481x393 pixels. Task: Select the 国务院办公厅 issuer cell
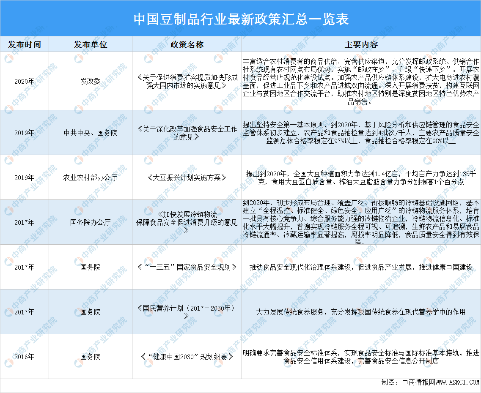point(91,222)
